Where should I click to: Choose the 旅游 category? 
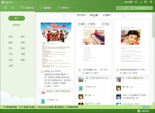pos(23,60)
